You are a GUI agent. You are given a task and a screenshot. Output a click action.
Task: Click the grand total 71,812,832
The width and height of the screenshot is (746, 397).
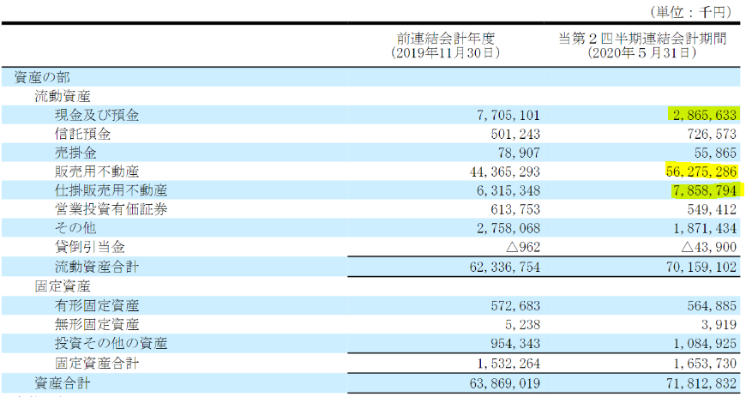[701, 383]
